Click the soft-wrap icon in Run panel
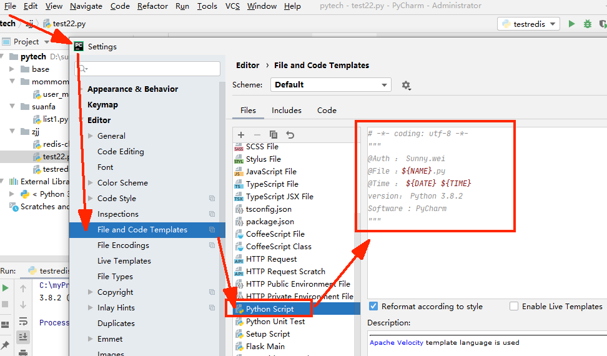The height and width of the screenshot is (356, 607). click(x=23, y=321)
